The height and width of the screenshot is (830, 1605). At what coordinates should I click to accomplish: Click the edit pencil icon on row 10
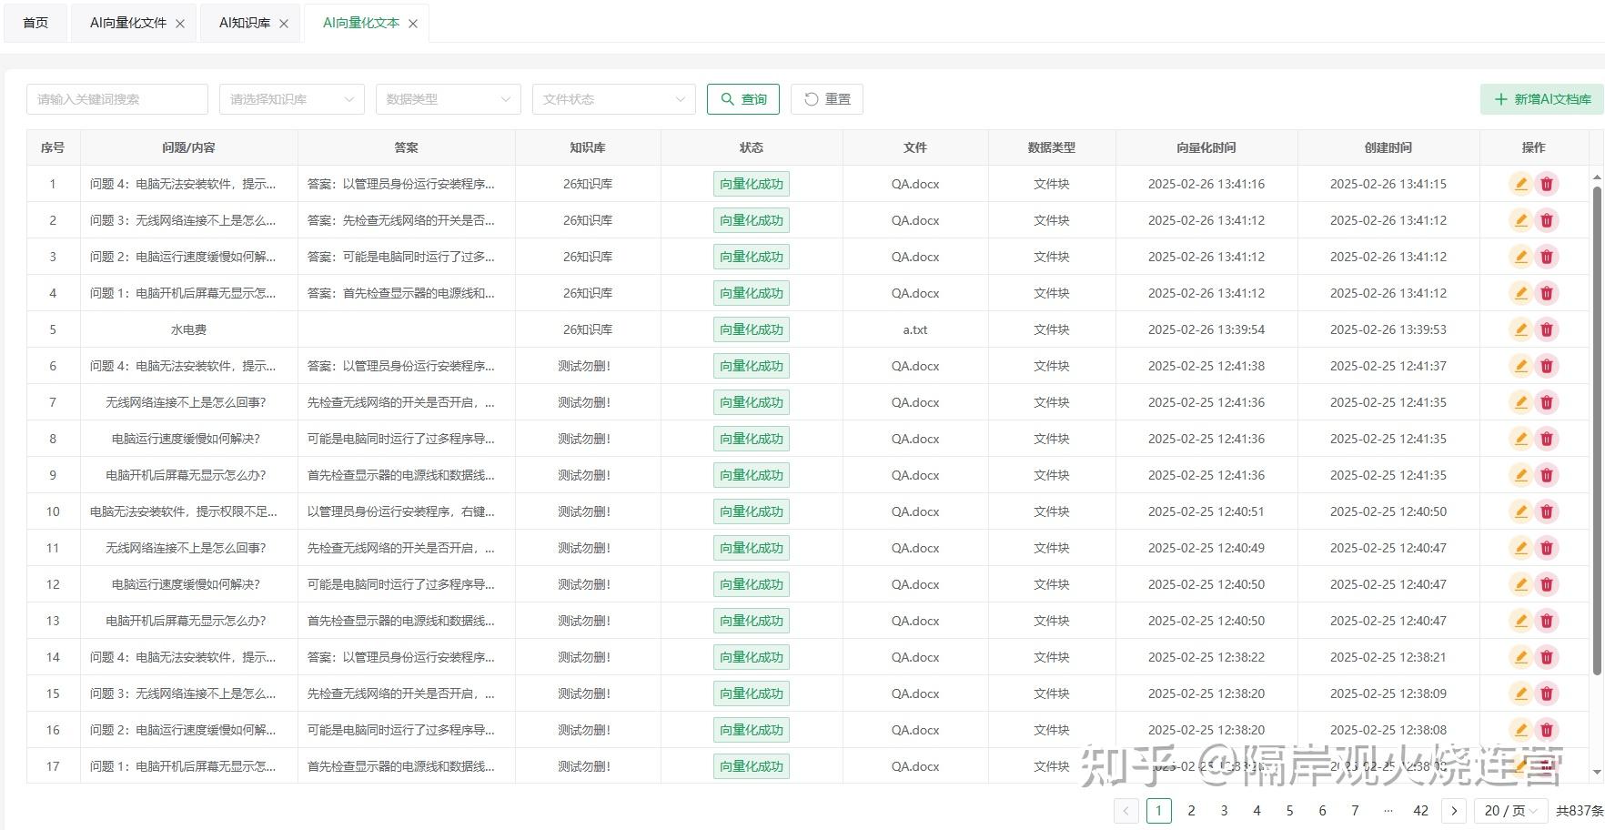point(1520,511)
